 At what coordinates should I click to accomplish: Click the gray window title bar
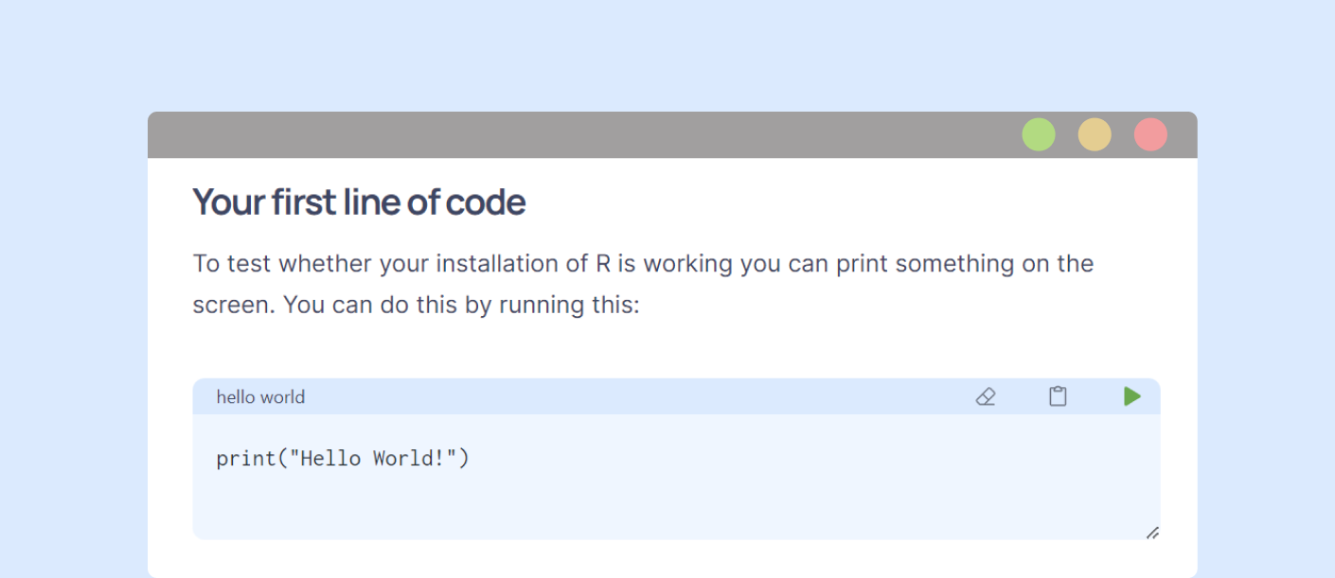(x=568, y=134)
